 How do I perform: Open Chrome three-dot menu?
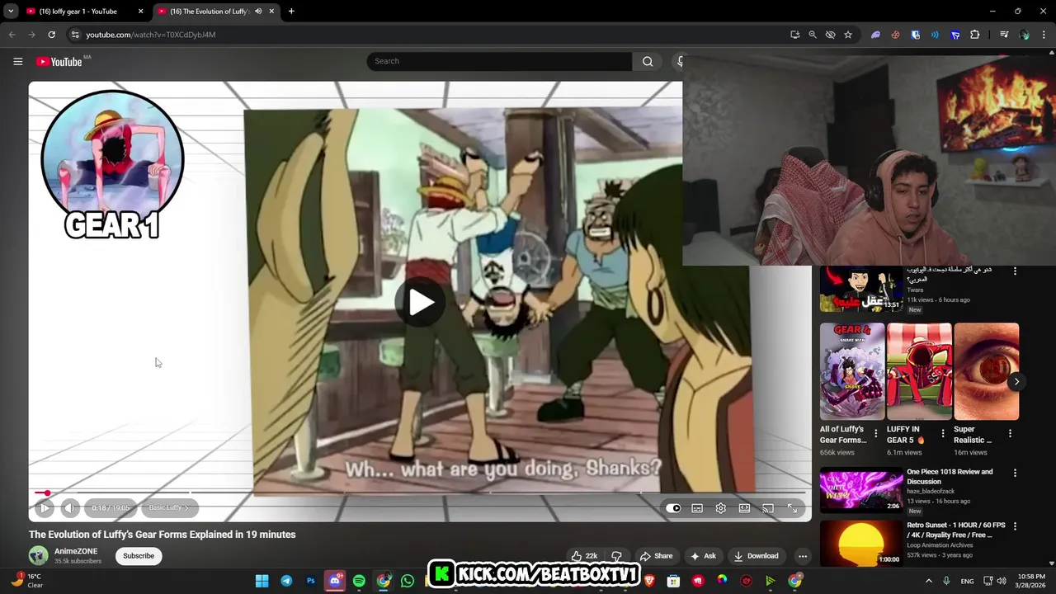(x=1044, y=35)
